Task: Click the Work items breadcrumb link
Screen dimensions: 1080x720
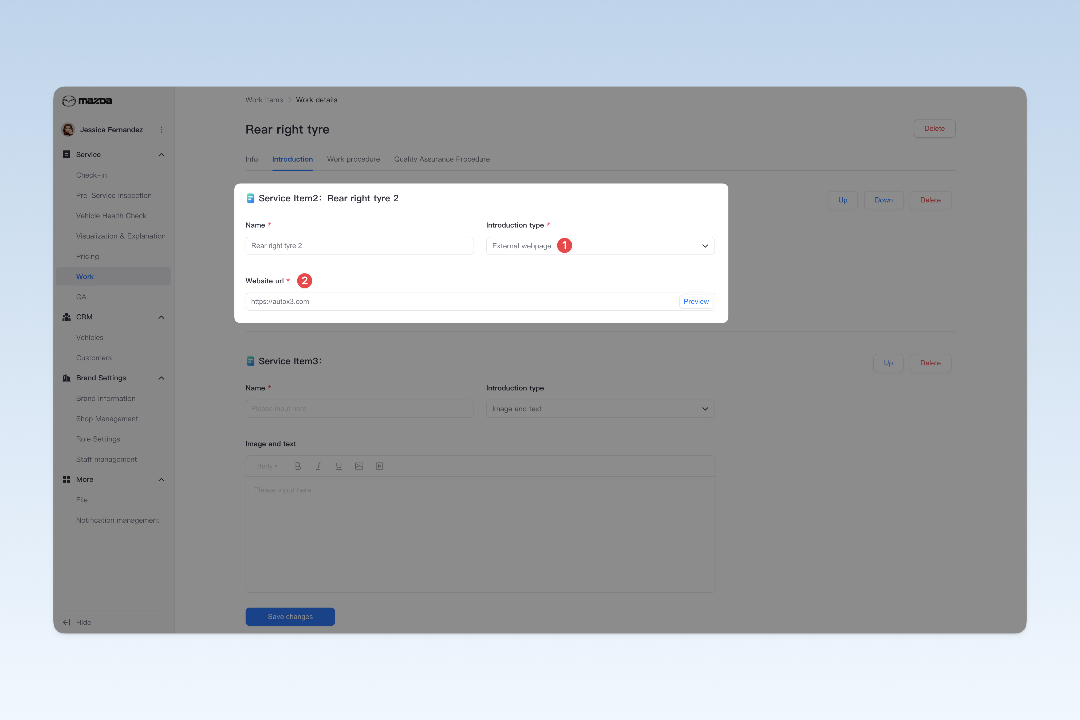Action: [x=264, y=100]
